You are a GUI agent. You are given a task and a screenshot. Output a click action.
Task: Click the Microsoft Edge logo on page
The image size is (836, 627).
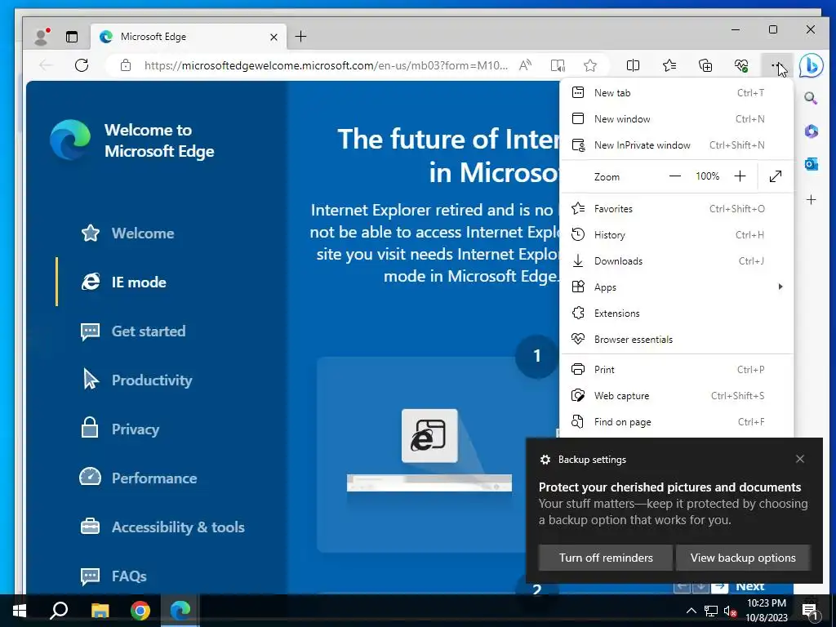coord(70,140)
